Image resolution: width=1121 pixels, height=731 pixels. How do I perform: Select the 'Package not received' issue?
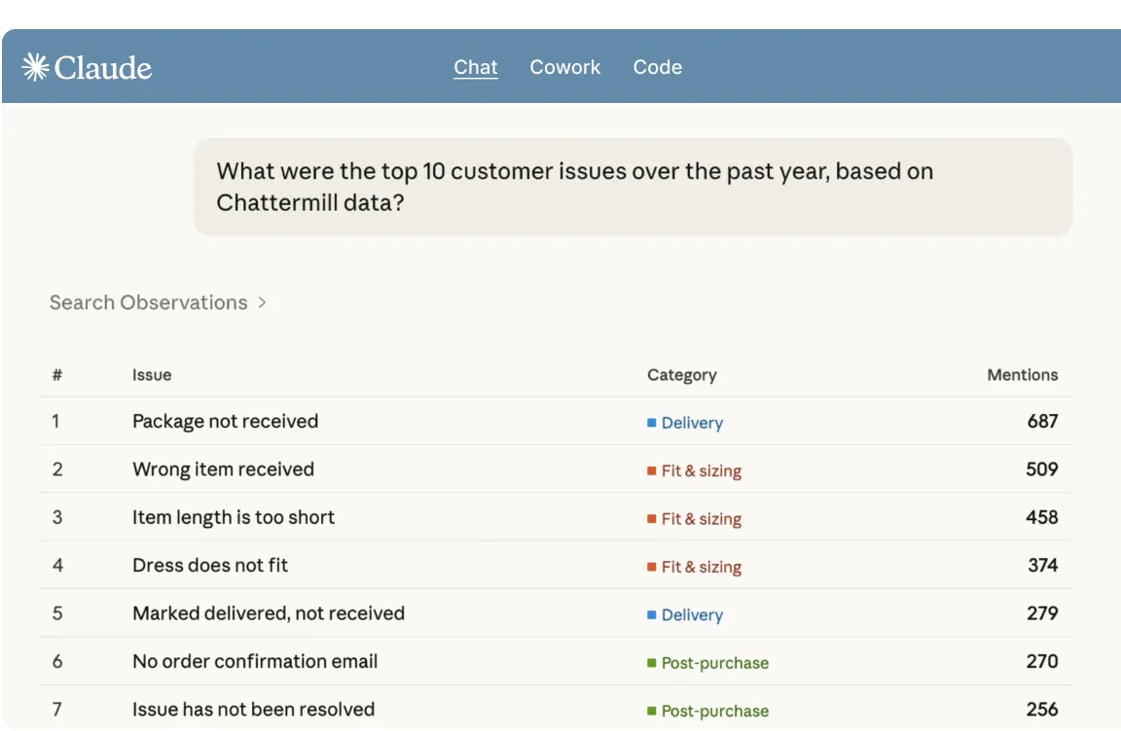point(225,421)
